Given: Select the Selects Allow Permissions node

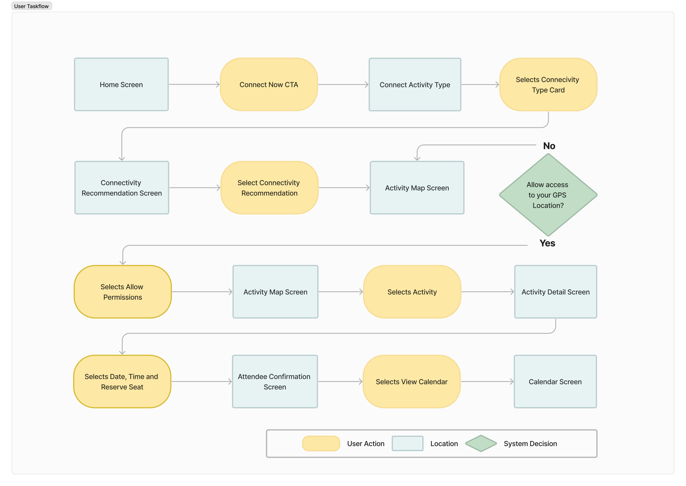Looking at the screenshot, I should point(122,292).
